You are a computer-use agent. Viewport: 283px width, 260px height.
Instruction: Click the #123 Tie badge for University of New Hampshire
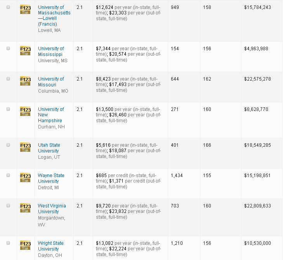25,111
